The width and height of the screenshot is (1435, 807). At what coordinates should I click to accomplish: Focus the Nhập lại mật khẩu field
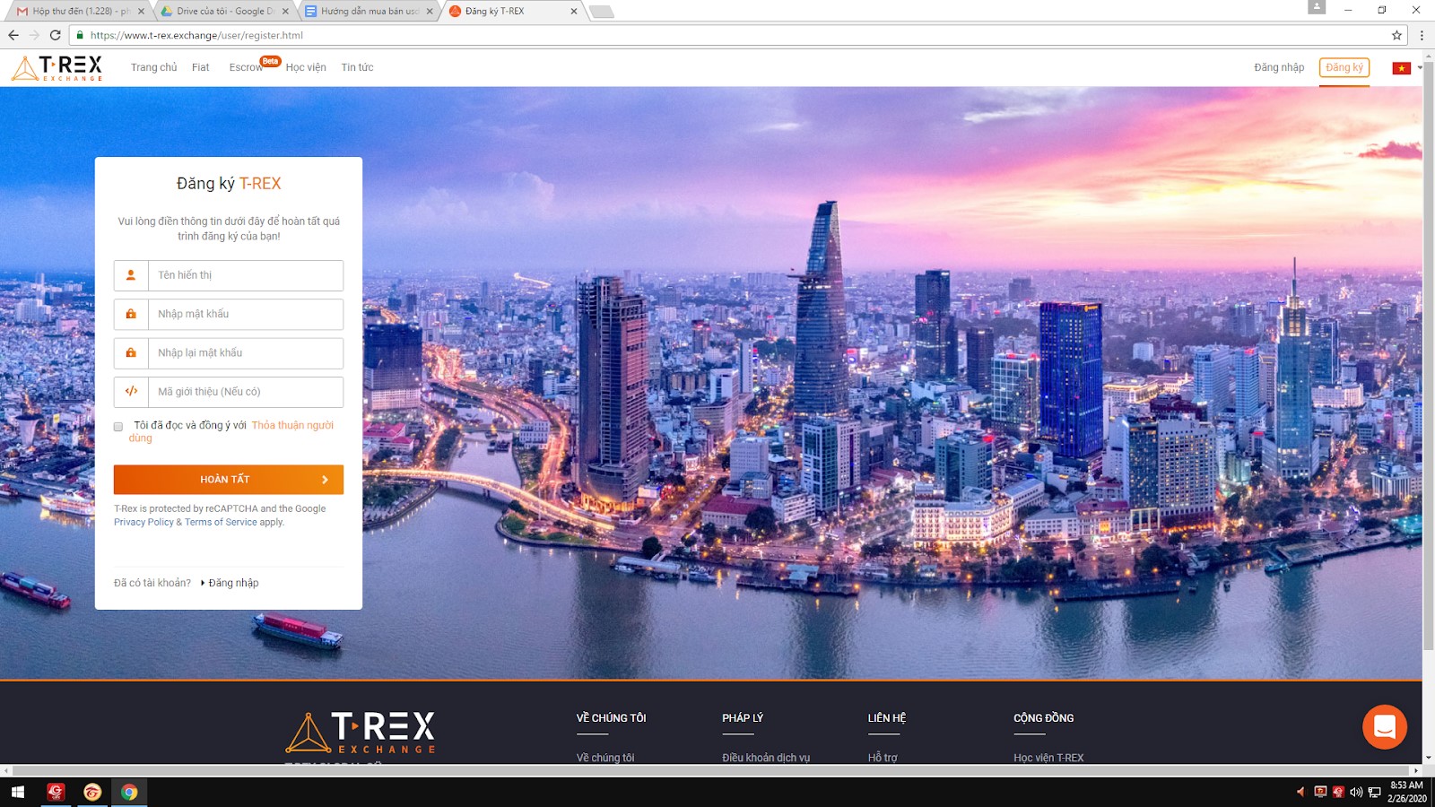pyautogui.click(x=229, y=353)
